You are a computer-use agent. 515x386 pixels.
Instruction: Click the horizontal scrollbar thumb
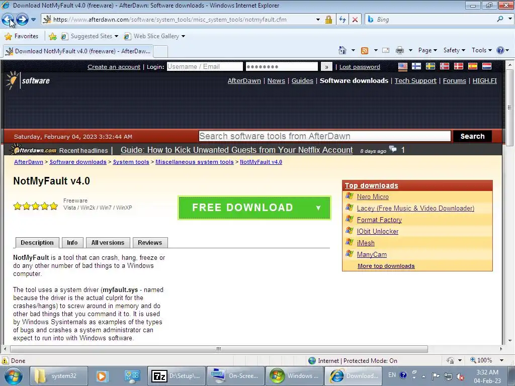(219, 349)
